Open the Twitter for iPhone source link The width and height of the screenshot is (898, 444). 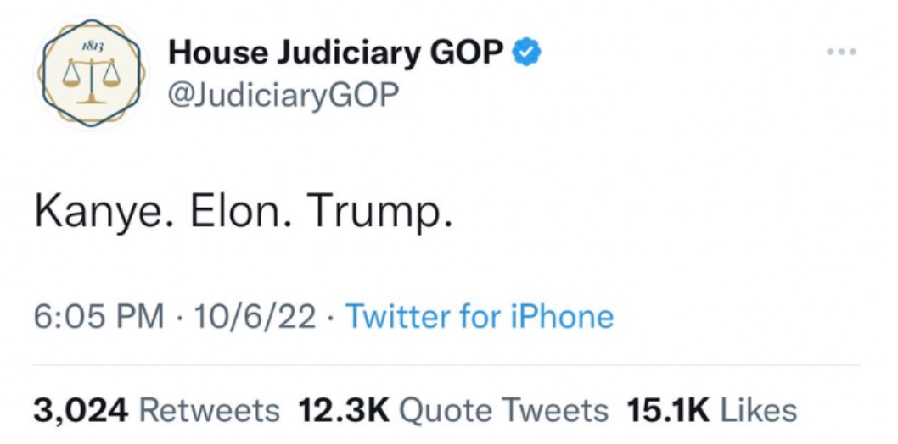[480, 317]
